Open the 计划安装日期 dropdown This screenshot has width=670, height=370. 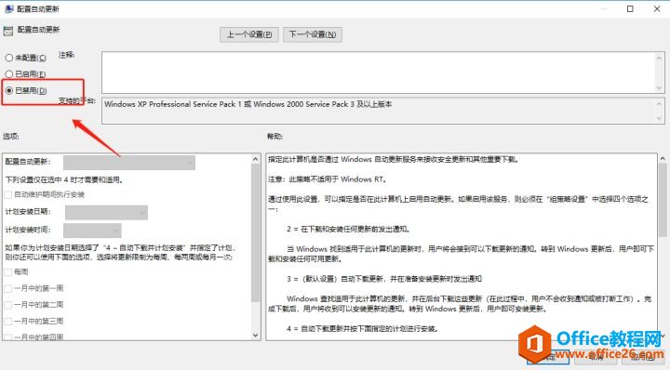[x=106, y=212]
